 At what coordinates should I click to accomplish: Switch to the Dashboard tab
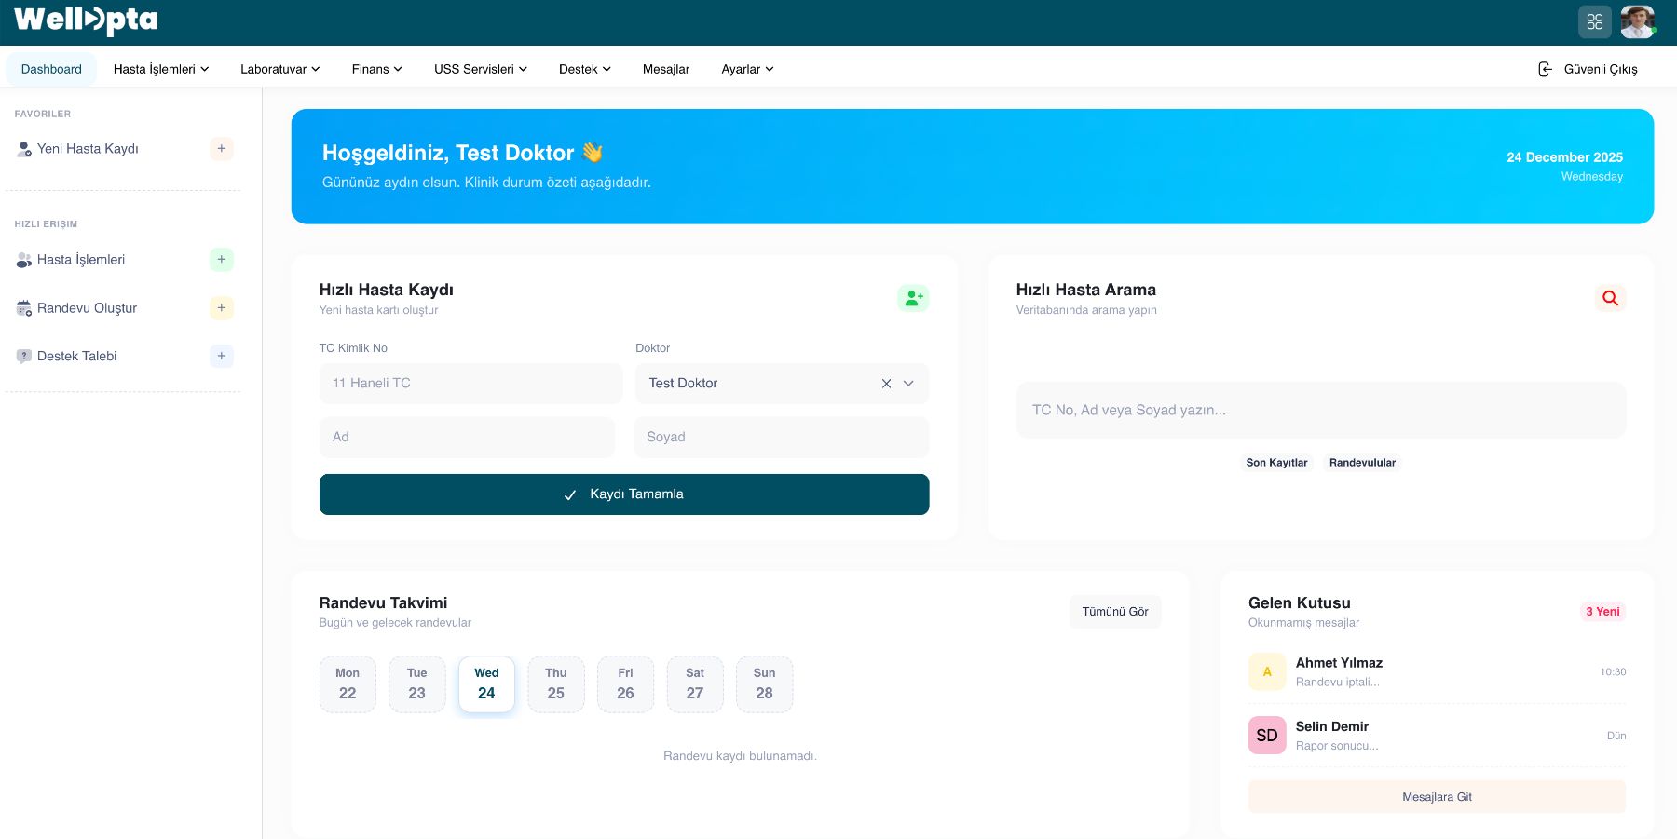tap(51, 69)
